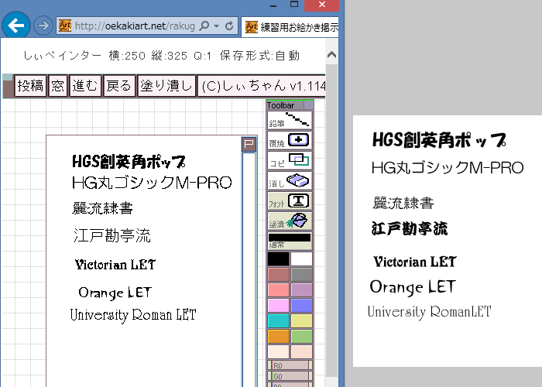The image size is (542, 387).
Task: Pick the white color swatch
Action: pos(301,259)
